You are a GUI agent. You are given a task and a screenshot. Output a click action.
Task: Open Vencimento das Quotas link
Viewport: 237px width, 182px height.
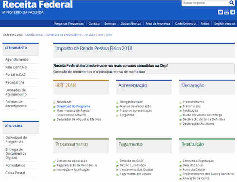[x=136, y=169]
